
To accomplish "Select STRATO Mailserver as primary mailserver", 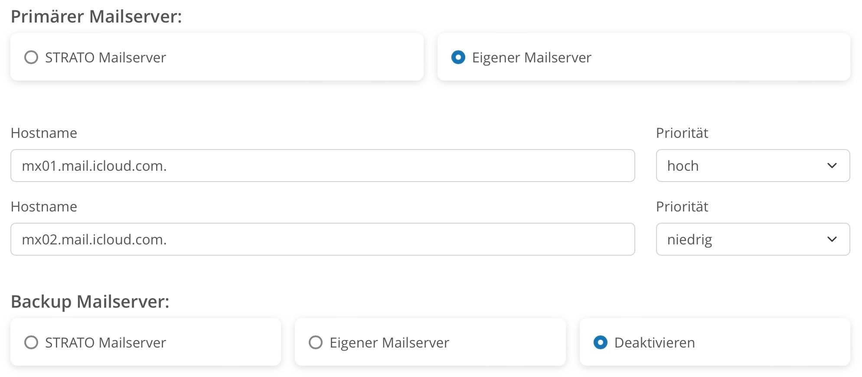I will 31,58.
